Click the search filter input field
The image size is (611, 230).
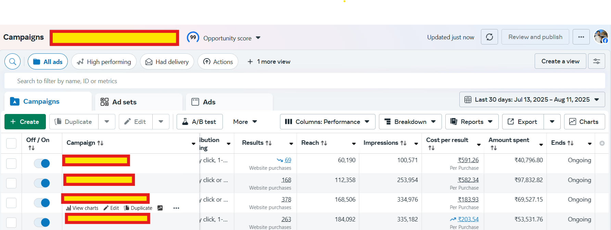click(x=305, y=81)
